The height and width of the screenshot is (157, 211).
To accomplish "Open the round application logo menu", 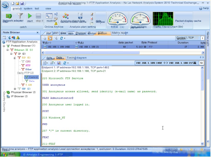I will [x=5, y=5].
